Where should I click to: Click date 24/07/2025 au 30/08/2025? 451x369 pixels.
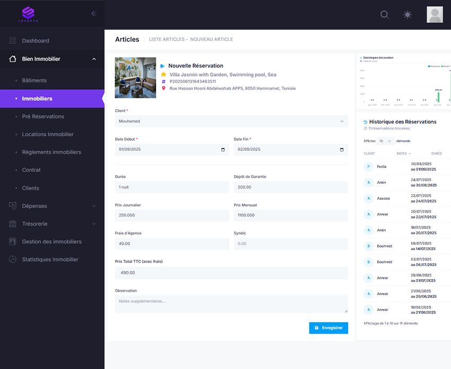point(424,183)
